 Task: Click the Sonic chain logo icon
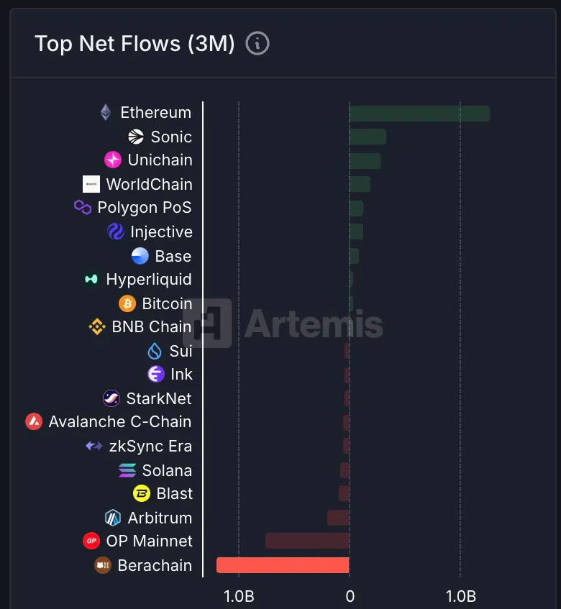coord(136,137)
